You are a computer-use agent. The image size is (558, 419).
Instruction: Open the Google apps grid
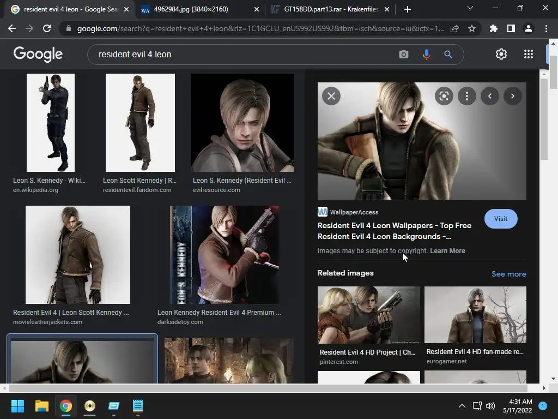(528, 54)
